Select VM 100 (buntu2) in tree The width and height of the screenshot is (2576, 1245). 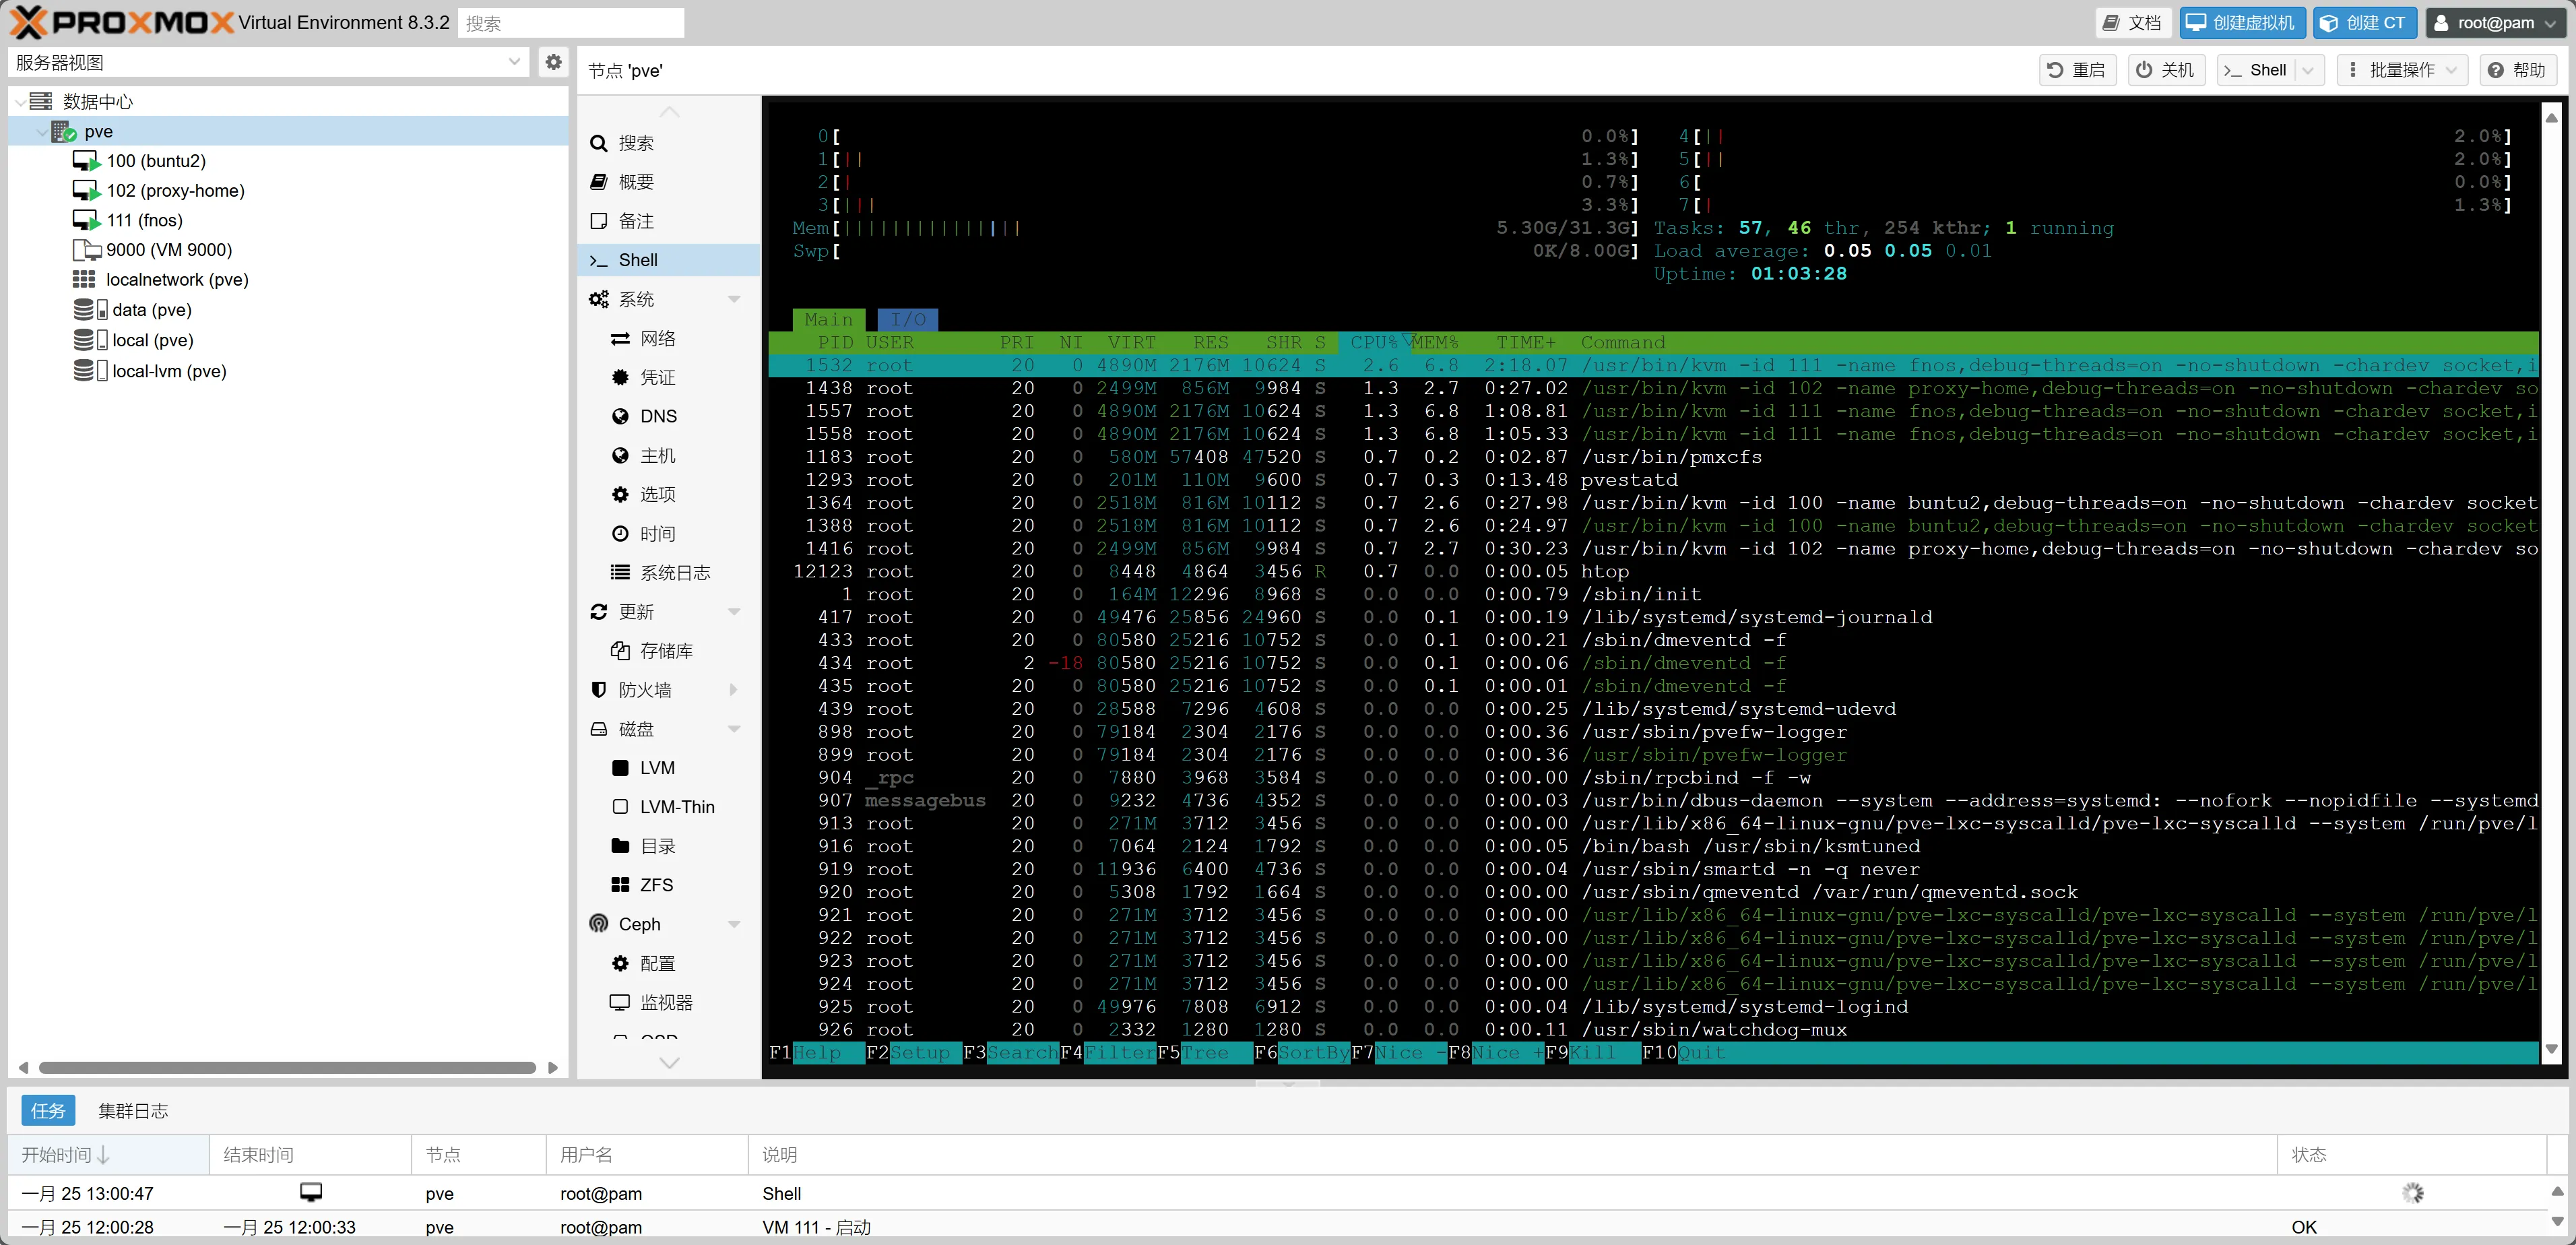pyautogui.click(x=155, y=161)
